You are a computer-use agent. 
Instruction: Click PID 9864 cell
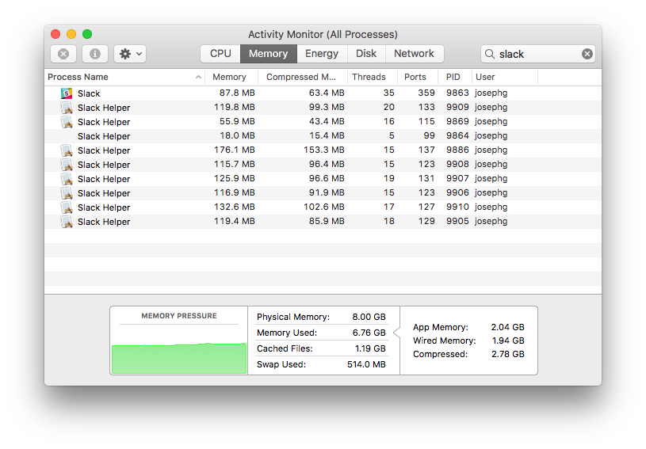coord(457,136)
